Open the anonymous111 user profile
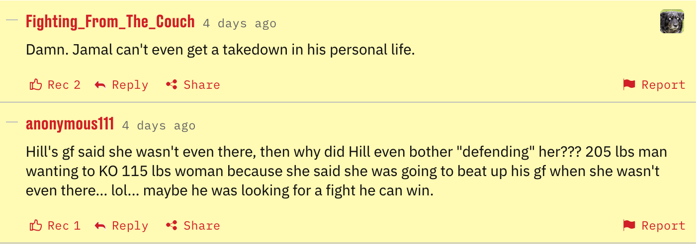The image size is (697, 244). click(70, 124)
